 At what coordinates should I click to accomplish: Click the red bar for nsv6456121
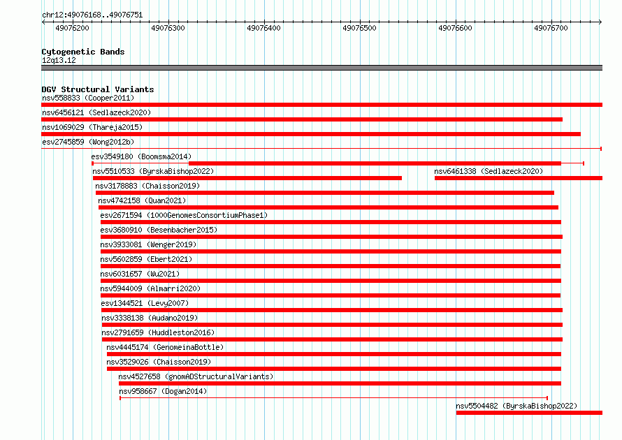pos(302,119)
